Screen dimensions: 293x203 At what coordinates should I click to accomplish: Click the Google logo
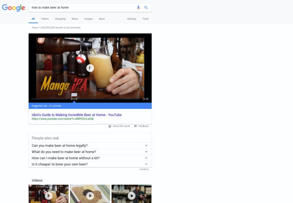click(x=13, y=8)
